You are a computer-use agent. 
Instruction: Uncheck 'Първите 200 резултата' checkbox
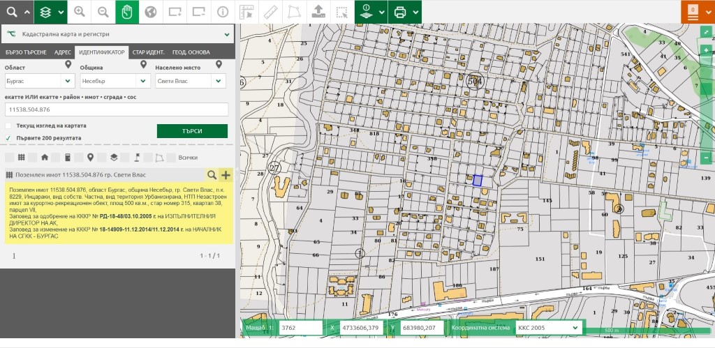pyautogui.click(x=8, y=138)
